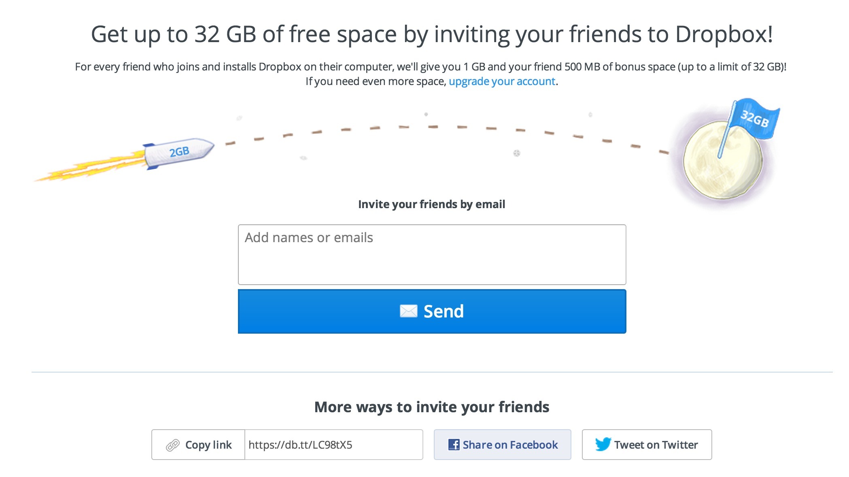Focus the Add names or emails field
This screenshot has width=849, height=477.
coord(432,254)
